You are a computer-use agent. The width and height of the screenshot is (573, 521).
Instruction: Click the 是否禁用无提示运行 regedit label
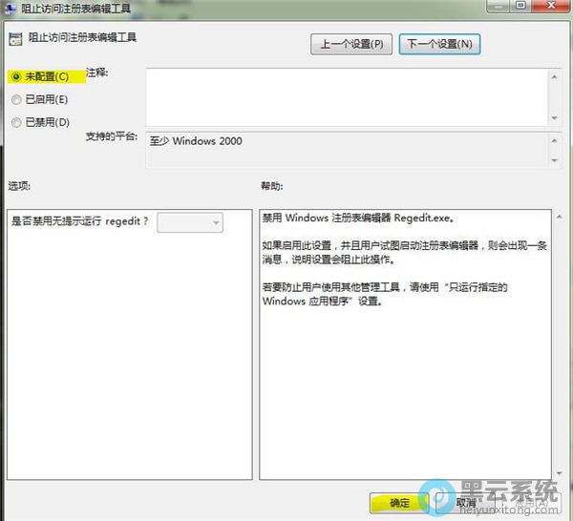tap(79, 222)
